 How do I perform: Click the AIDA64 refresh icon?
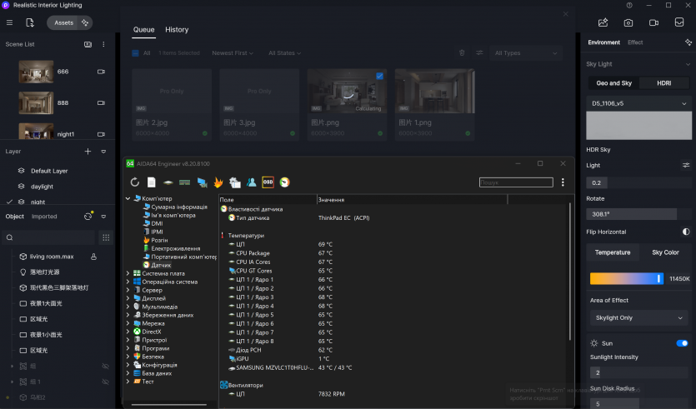pyautogui.click(x=135, y=182)
